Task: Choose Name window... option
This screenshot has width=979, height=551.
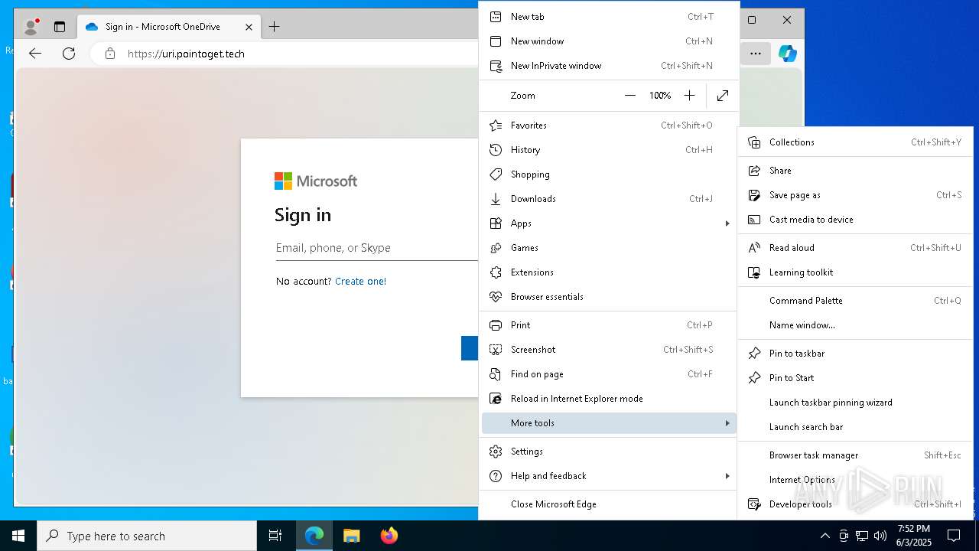Action: click(855, 324)
